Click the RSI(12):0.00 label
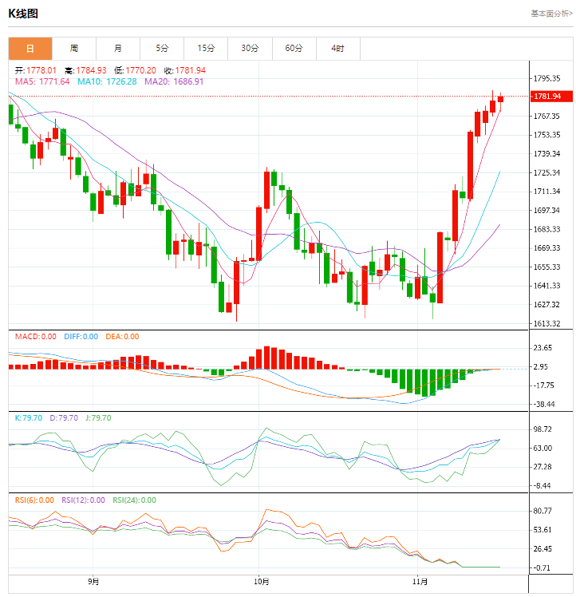 pyautogui.click(x=84, y=500)
